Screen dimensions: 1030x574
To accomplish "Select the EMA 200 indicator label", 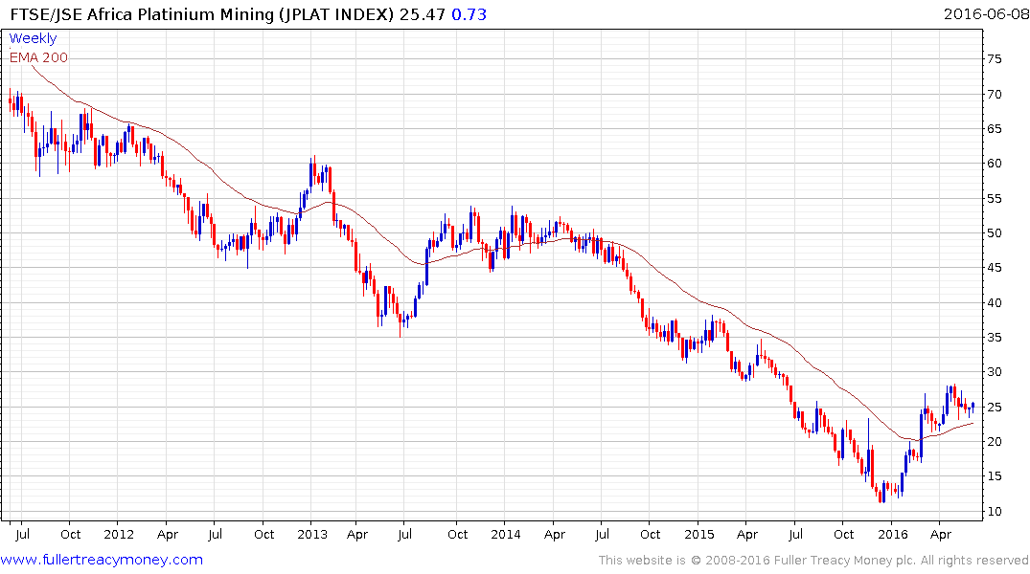I will click(38, 57).
